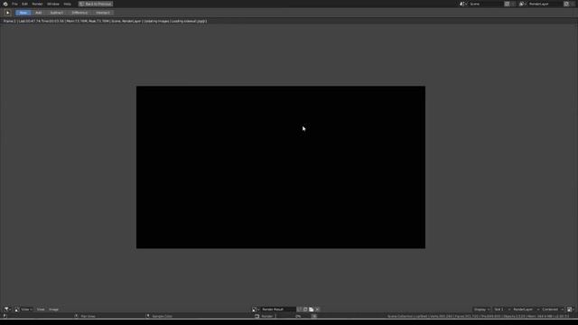
Task: Click the Blender logo menu icon
Action: [x=5, y=4]
